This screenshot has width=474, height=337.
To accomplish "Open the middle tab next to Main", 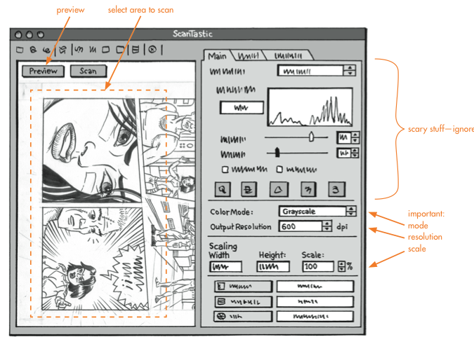I will [x=249, y=56].
